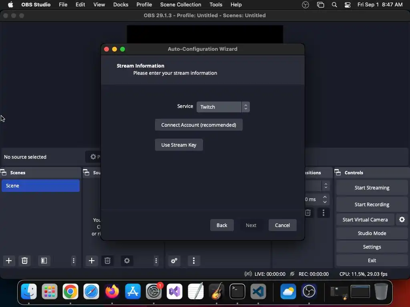Open App Store from the dock
This screenshot has height=307, width=410.
(133, 291)
